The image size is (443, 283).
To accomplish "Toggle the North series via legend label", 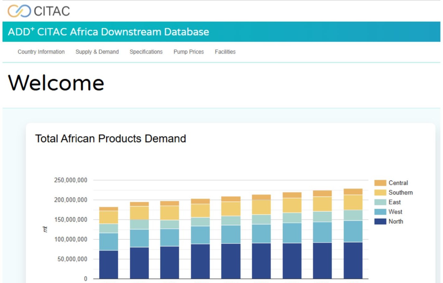I will 396,222.
